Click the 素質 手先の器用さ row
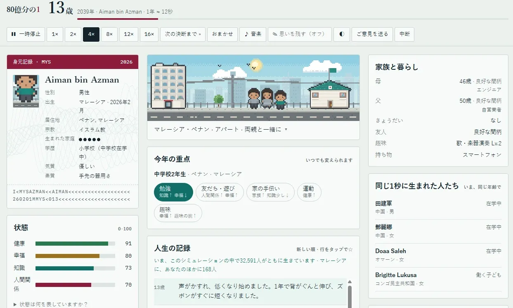513x308 pixels. point(88,176)
